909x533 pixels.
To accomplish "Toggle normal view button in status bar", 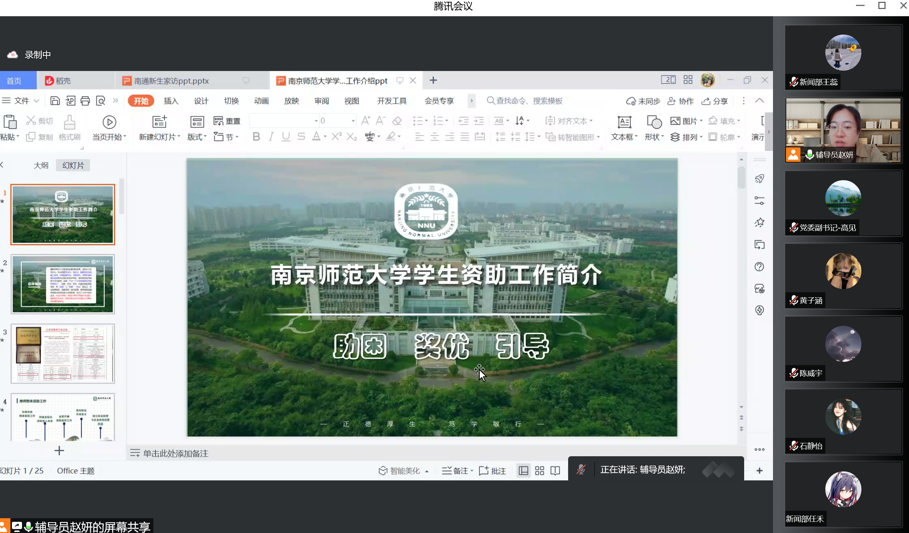I will (523, 471).
